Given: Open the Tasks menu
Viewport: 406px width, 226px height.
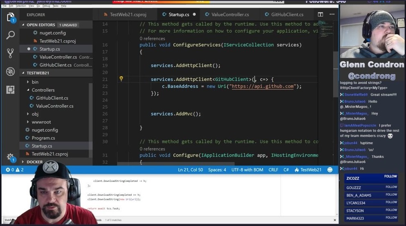Looking at the screenshot, I should (56, 6).
